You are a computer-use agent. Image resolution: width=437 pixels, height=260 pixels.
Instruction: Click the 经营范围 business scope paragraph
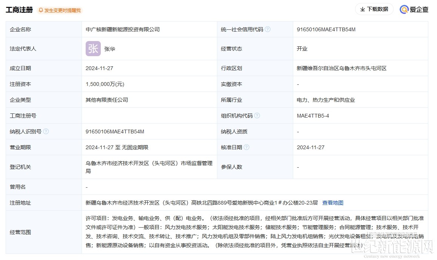pyautogui.click(x=255, y=232)
